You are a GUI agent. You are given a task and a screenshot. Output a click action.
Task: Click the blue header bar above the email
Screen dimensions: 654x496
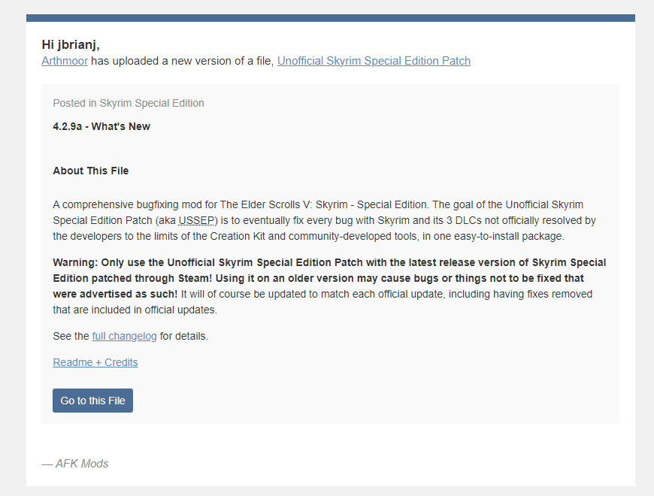click(330, 18)
